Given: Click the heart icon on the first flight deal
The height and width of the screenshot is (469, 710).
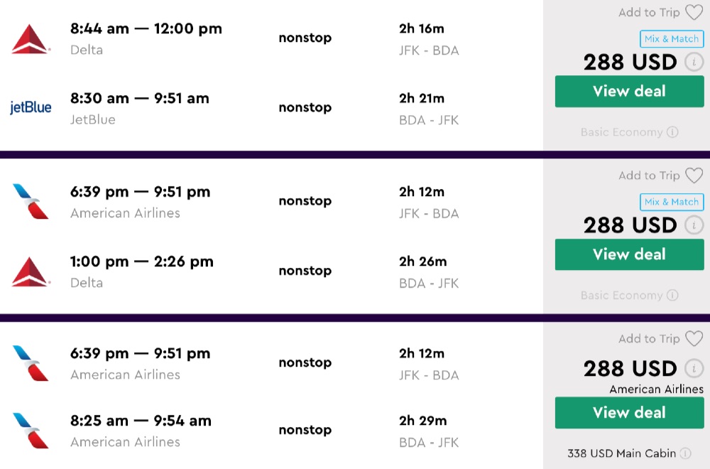Looking at the screenshot, I should [x=694, y=12].
